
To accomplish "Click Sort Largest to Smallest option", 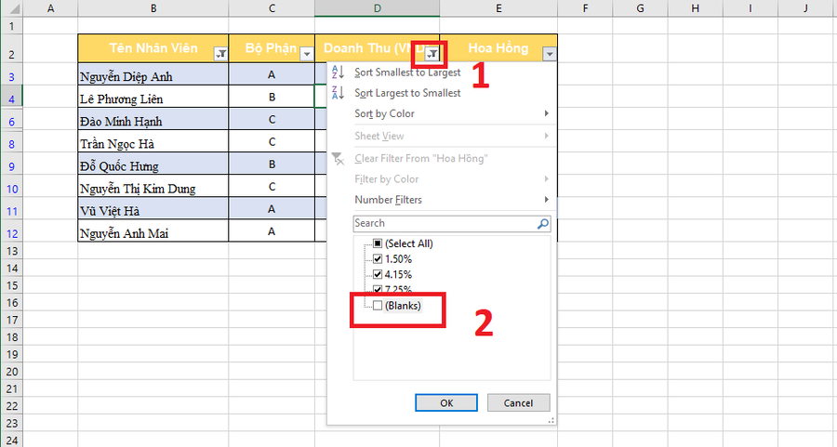I will pos(407,93).
